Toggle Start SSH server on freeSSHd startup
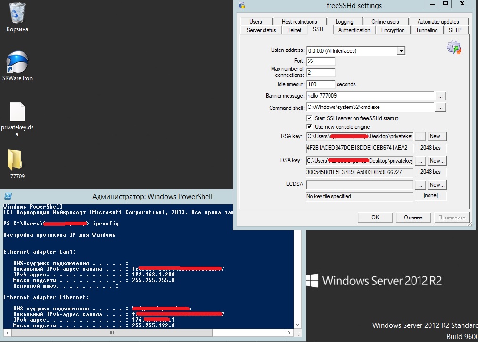478x342 pixels. tap(310, 118)
